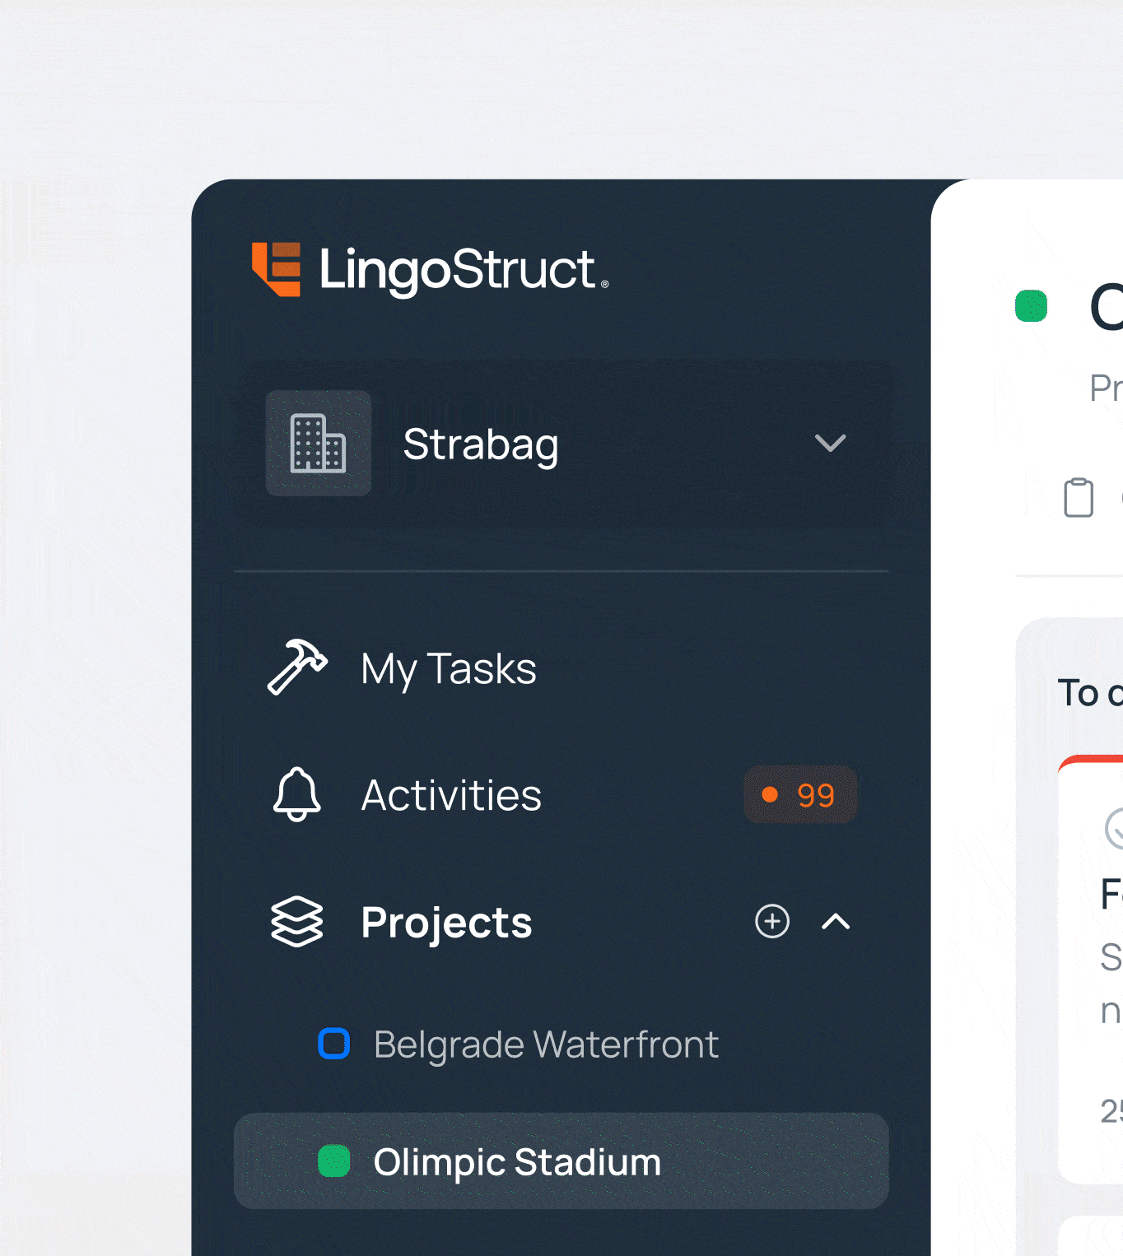Collapse the Projects section chevron

click(836, 922)
